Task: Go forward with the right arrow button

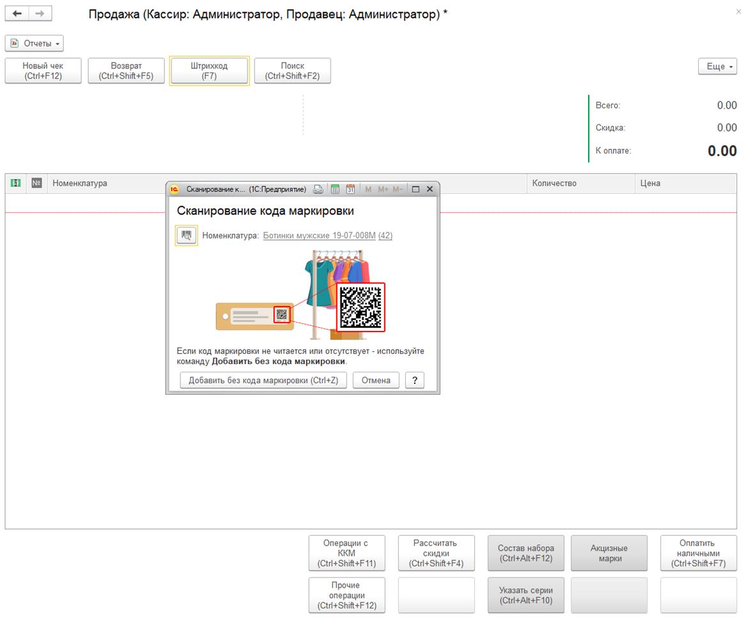Action: click(40, 13)
